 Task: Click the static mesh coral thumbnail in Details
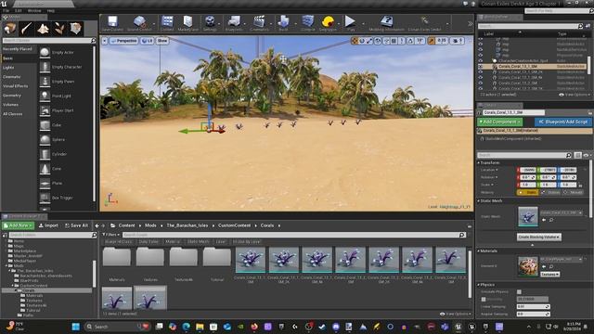click(528, 216)
